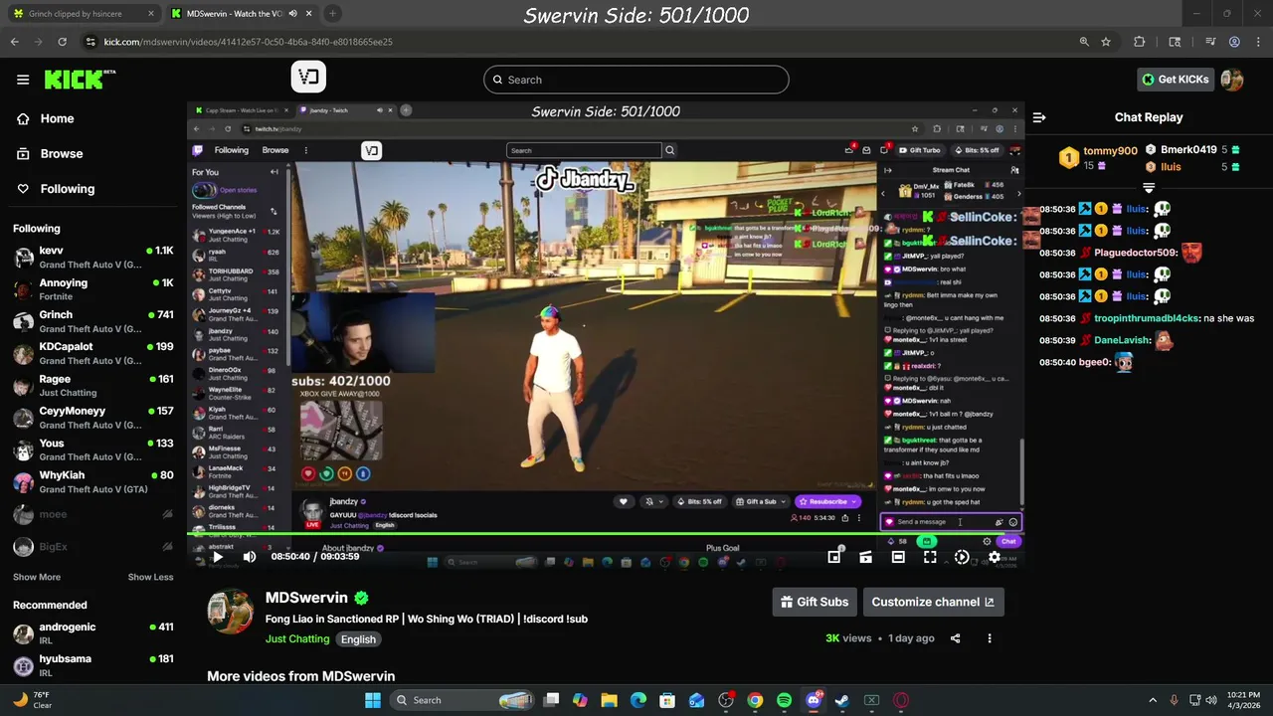This screenshot has width=1273, height=716.
Task: Open Chrome three-dot menu
Action: [1258, 42]
